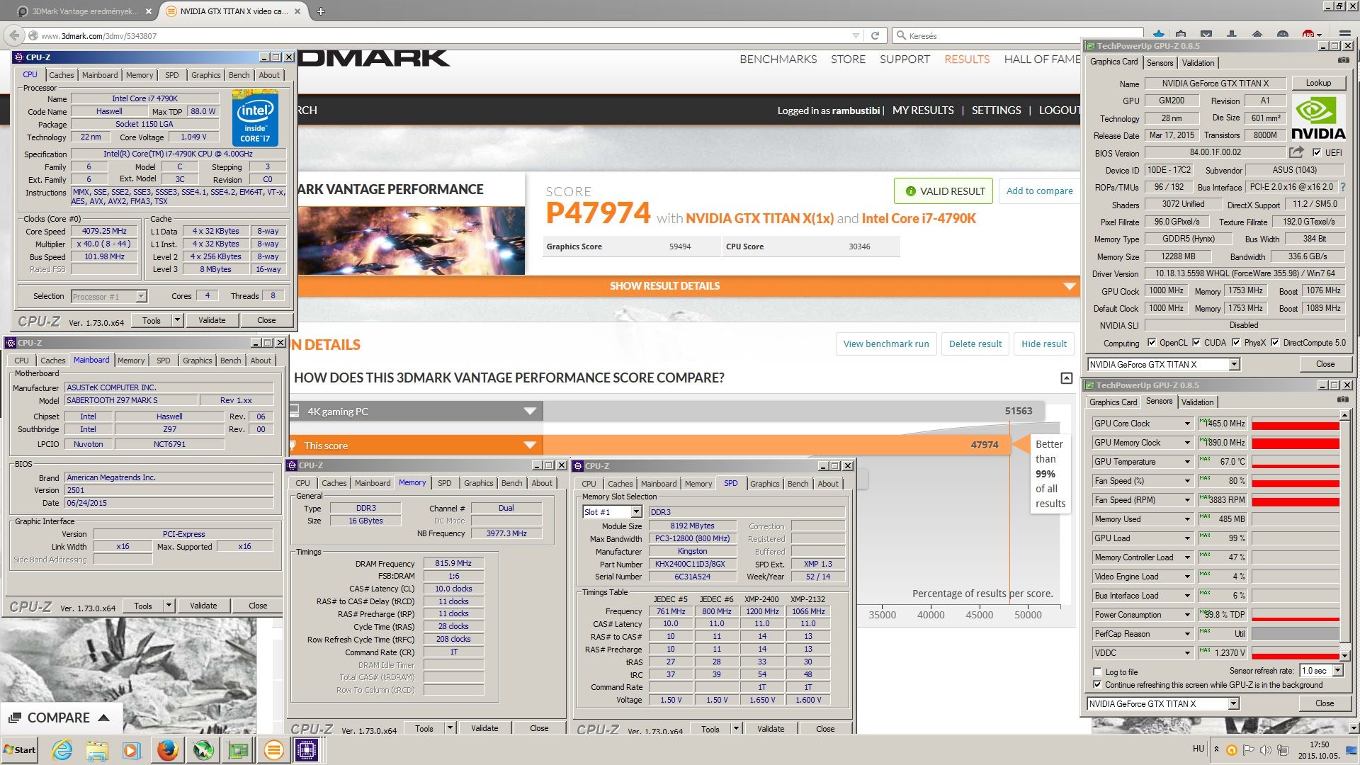This screenshot has width=1360, height=765.
Task: Click the Firefox bookmark star icon
Action: pos(1159,33)
